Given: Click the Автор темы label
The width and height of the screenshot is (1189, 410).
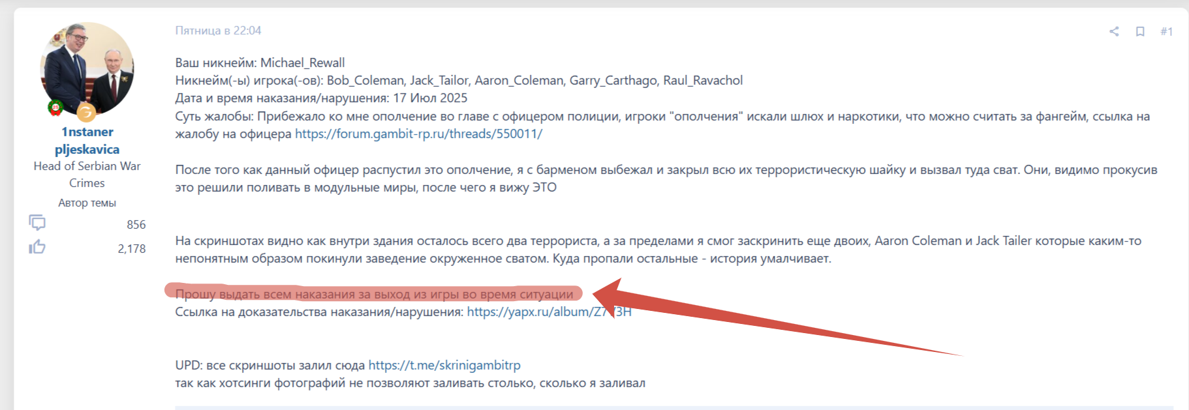Looking at the screenshot, I should pyautogui.click(x=87, y=203).
